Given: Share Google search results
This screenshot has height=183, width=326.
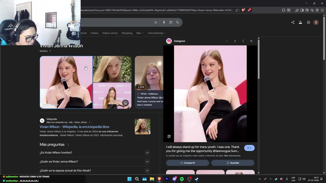Looking at the screenshot, I should coord(293,22).
